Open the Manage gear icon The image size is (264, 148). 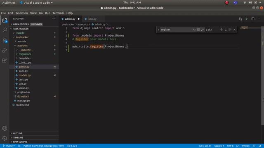tap(5, 138)
